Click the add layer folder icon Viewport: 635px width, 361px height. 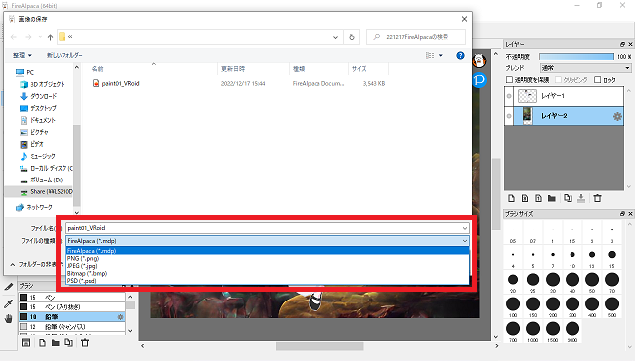[552, 198]
